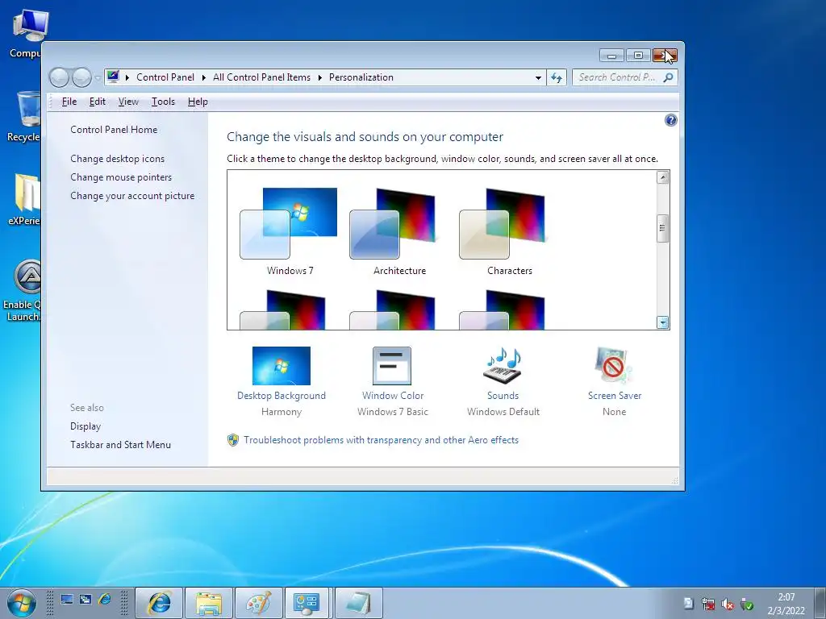Click the taskbar clock showing 2:07

[786, 604]
